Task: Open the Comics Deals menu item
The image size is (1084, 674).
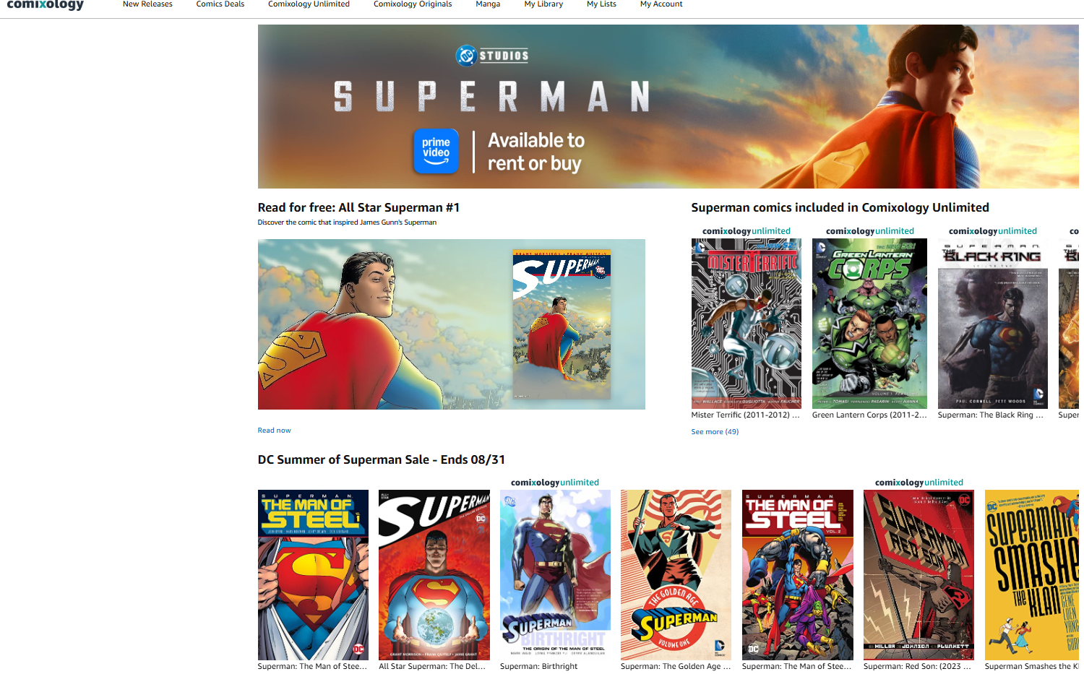Action: click(x=220, y=4)
